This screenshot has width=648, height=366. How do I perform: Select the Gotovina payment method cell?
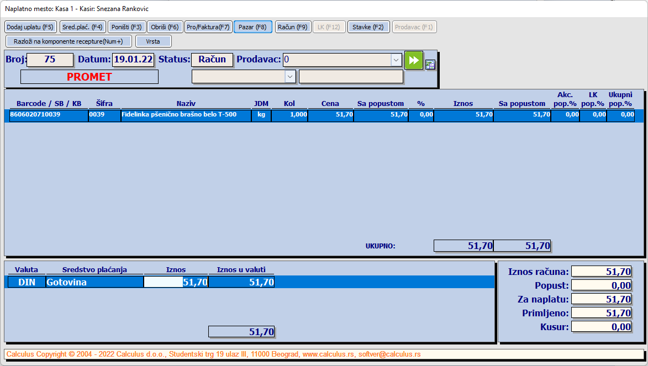click(94, 282)
